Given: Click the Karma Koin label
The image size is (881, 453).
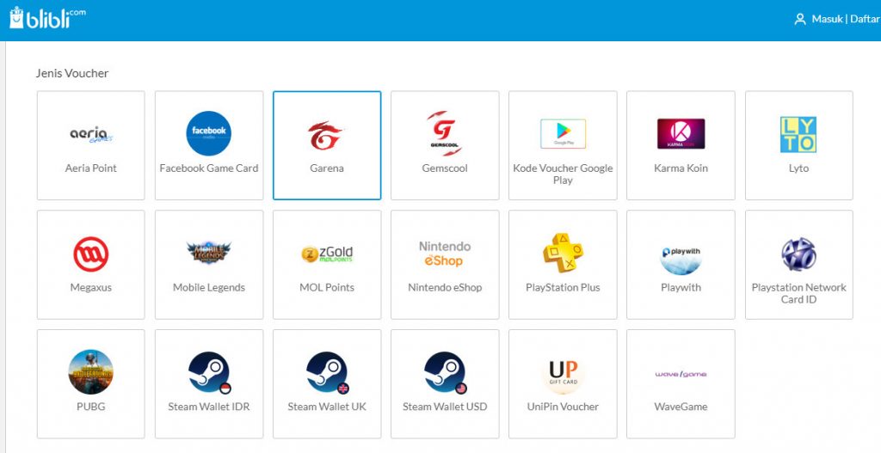Looking at the screenshot, I should point(681,168).
